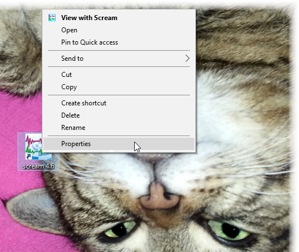The width and height of the screenshot is (299, 252).
Task: Select Create shortcut option
Action: 119,103
